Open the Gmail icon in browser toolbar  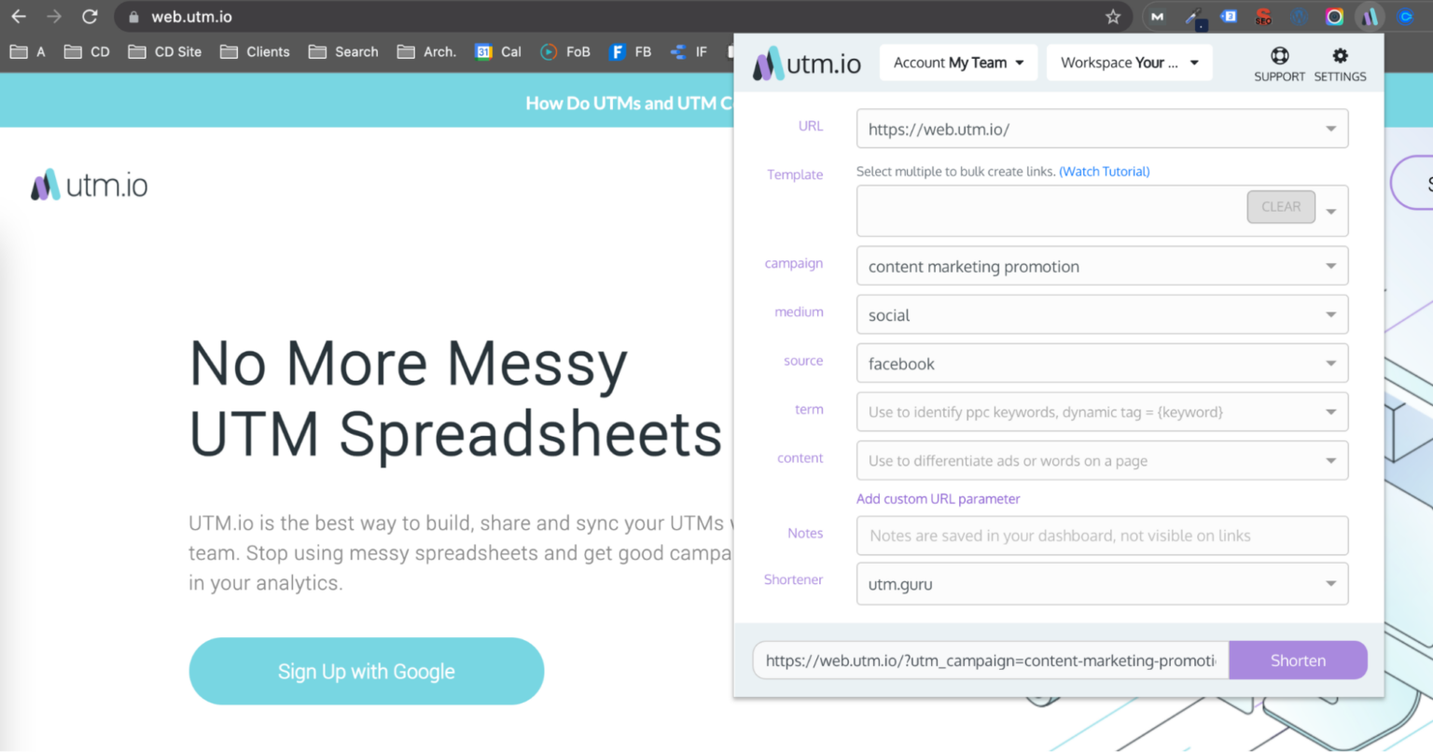[1157, 16]
